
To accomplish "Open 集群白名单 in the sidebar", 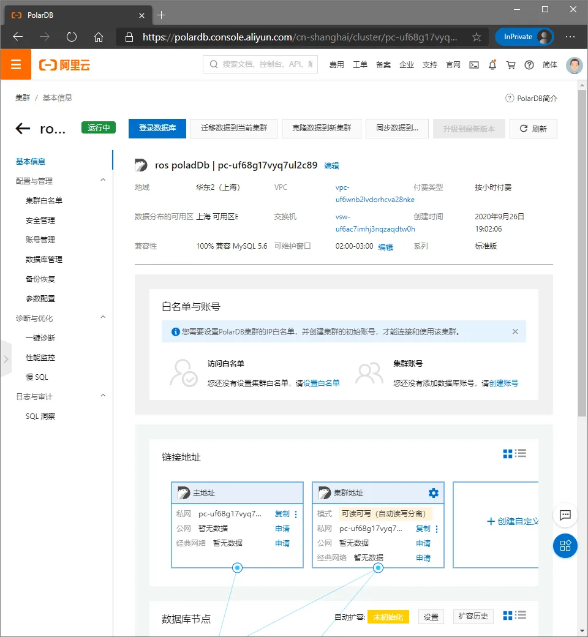I will pyautogui.click(x=44, y=200).
